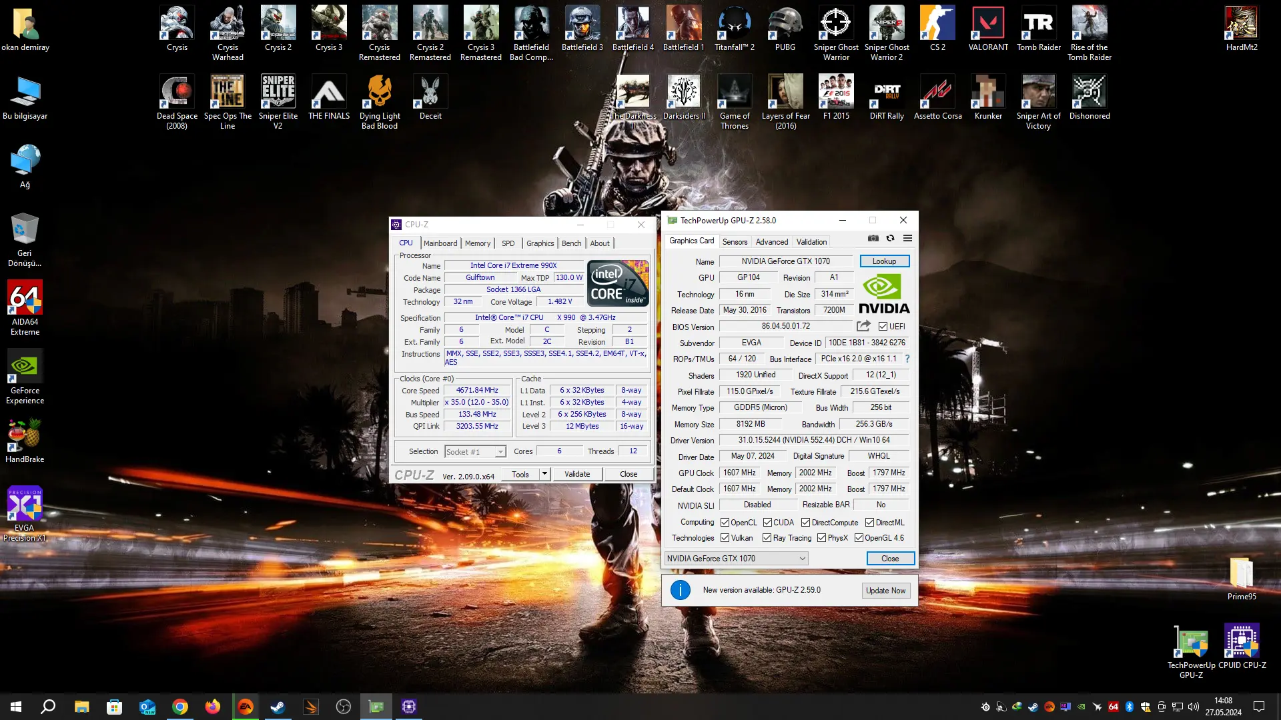1281x720 pixels.
Task: Select the AIDA64 Extreme desktop icon
Action: tap(25, 308)
